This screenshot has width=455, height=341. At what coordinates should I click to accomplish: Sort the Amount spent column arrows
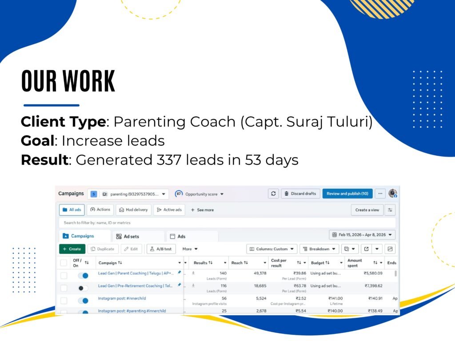tap(375, 263)
